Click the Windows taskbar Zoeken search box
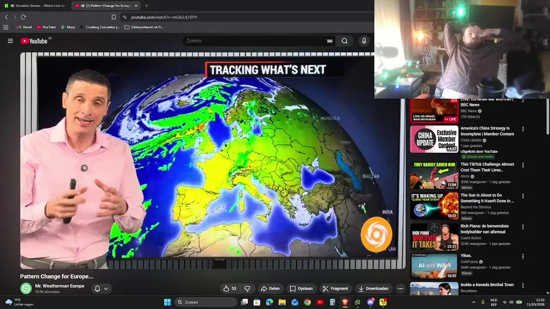550x309 pixels. [x=206, y=302]
